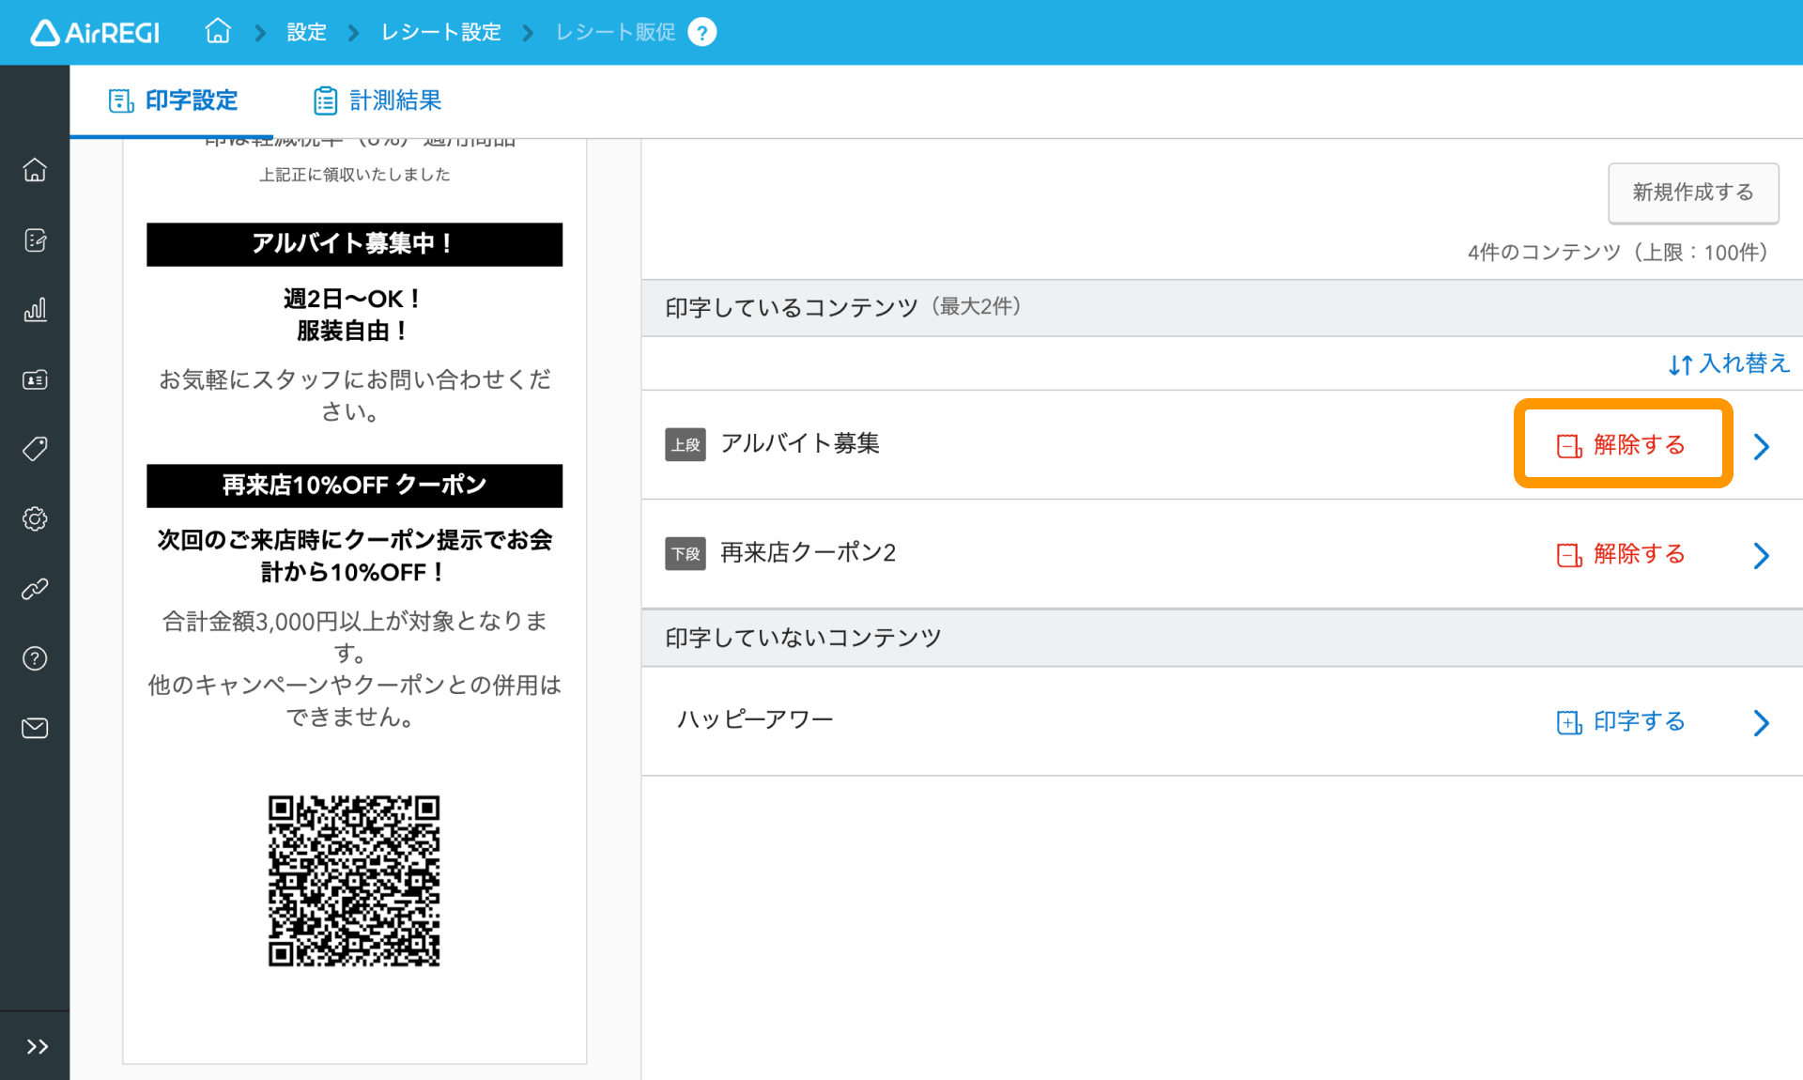
Task: Click 設定 in the breadcrumb
Action: (x=306, y=33)
